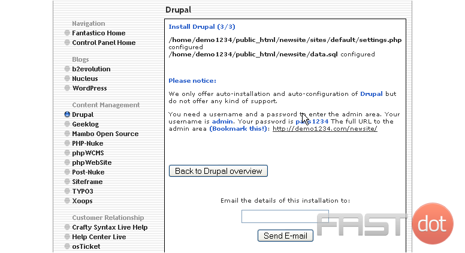Choose Mambo Open Source
The height and width of the screenshot is (253, 465).
click(105, 134)
